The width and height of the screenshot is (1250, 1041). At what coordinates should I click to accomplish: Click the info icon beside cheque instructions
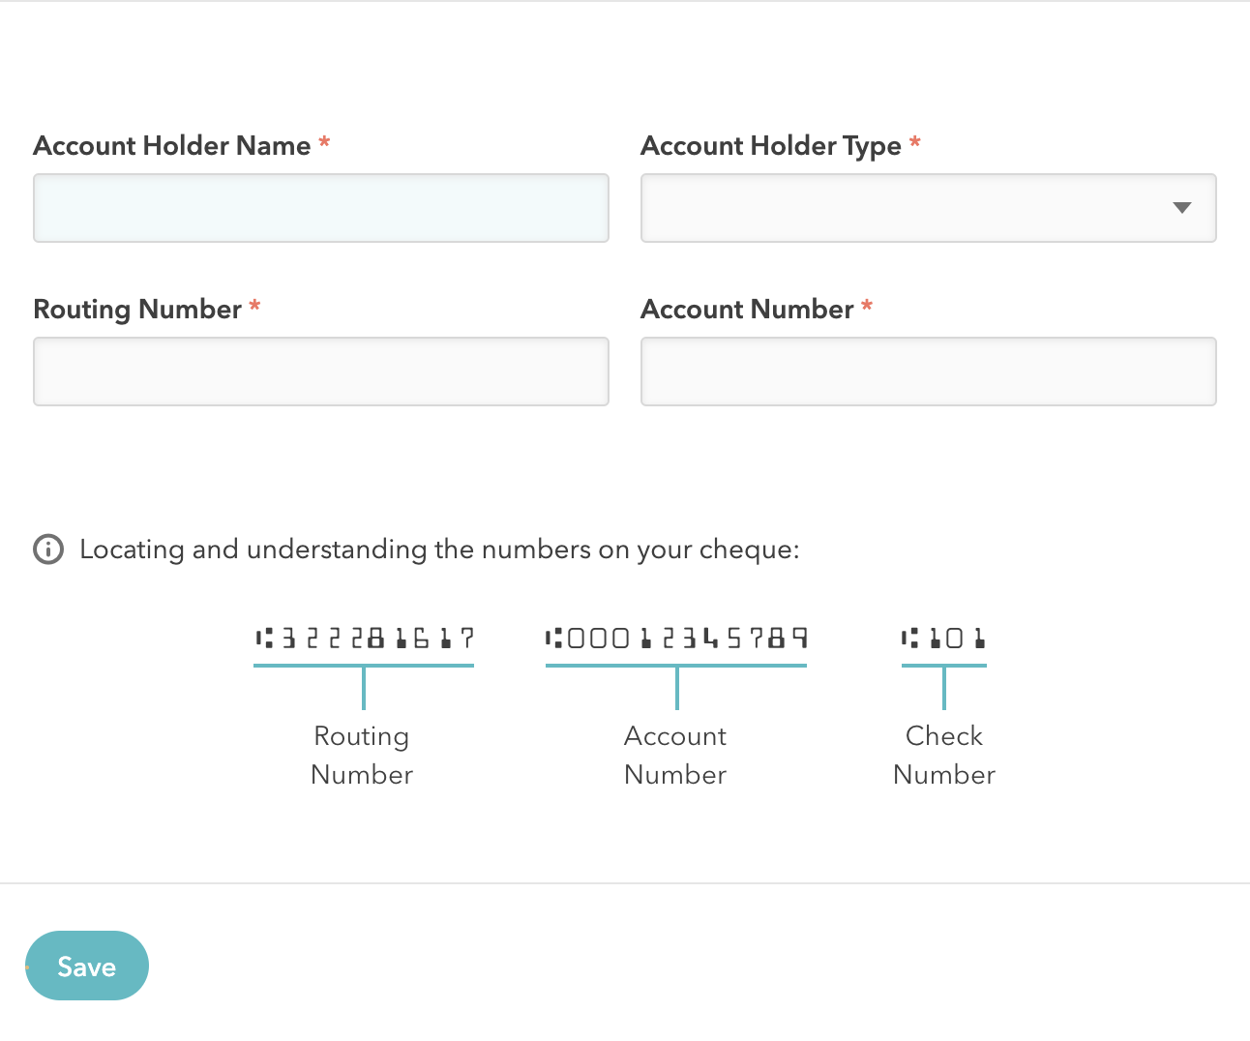click(48, 550)
